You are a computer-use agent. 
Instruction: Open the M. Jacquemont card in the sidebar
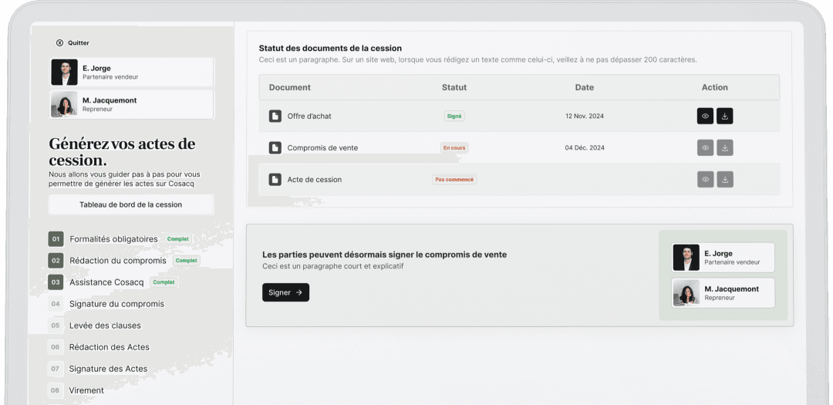pos(132,104)
